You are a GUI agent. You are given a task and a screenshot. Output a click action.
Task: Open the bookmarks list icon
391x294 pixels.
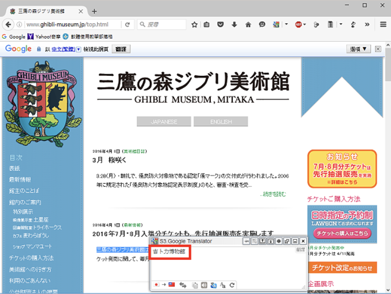(207, 24)
